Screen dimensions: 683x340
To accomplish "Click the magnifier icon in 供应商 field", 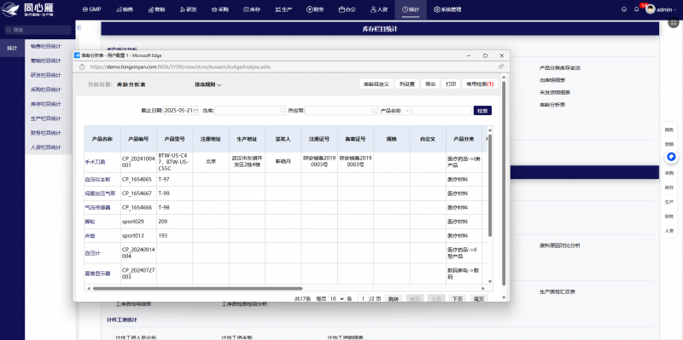I will point(373,111).
